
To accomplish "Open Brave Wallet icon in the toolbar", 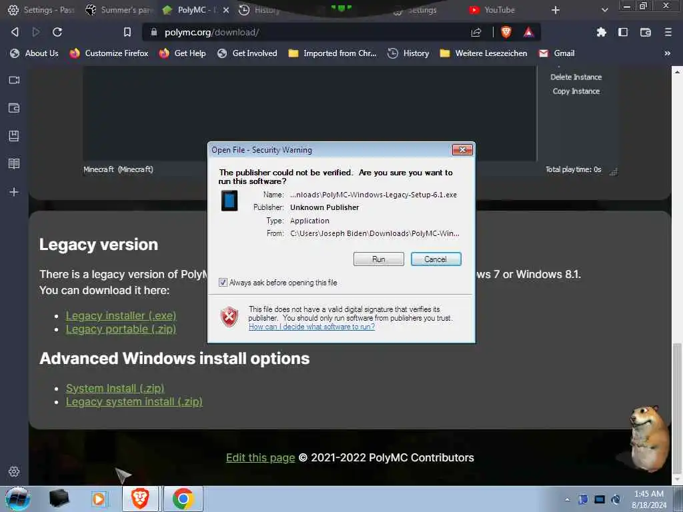I will pyautogui.click(x=646, y=32).
